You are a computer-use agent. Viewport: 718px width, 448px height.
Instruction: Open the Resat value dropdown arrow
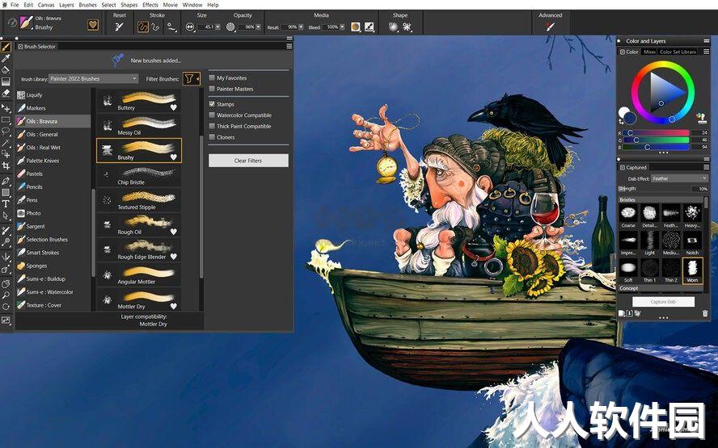point(301,27)
